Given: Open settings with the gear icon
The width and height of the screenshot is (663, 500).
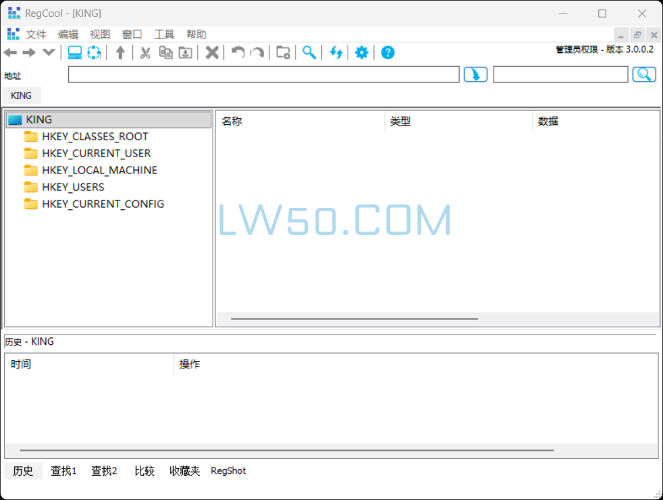Looking at the screenshot, I should coord(361,52).
